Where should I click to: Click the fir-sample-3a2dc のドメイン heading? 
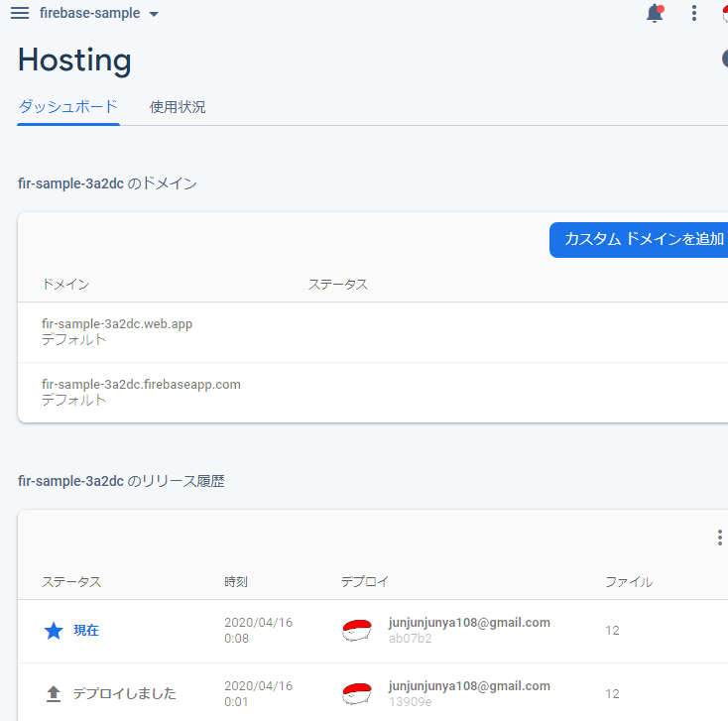click(107, 183)
